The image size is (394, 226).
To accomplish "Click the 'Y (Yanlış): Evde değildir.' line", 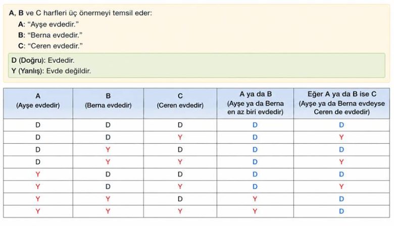I will pyautogui.click(x=51, y=71).
